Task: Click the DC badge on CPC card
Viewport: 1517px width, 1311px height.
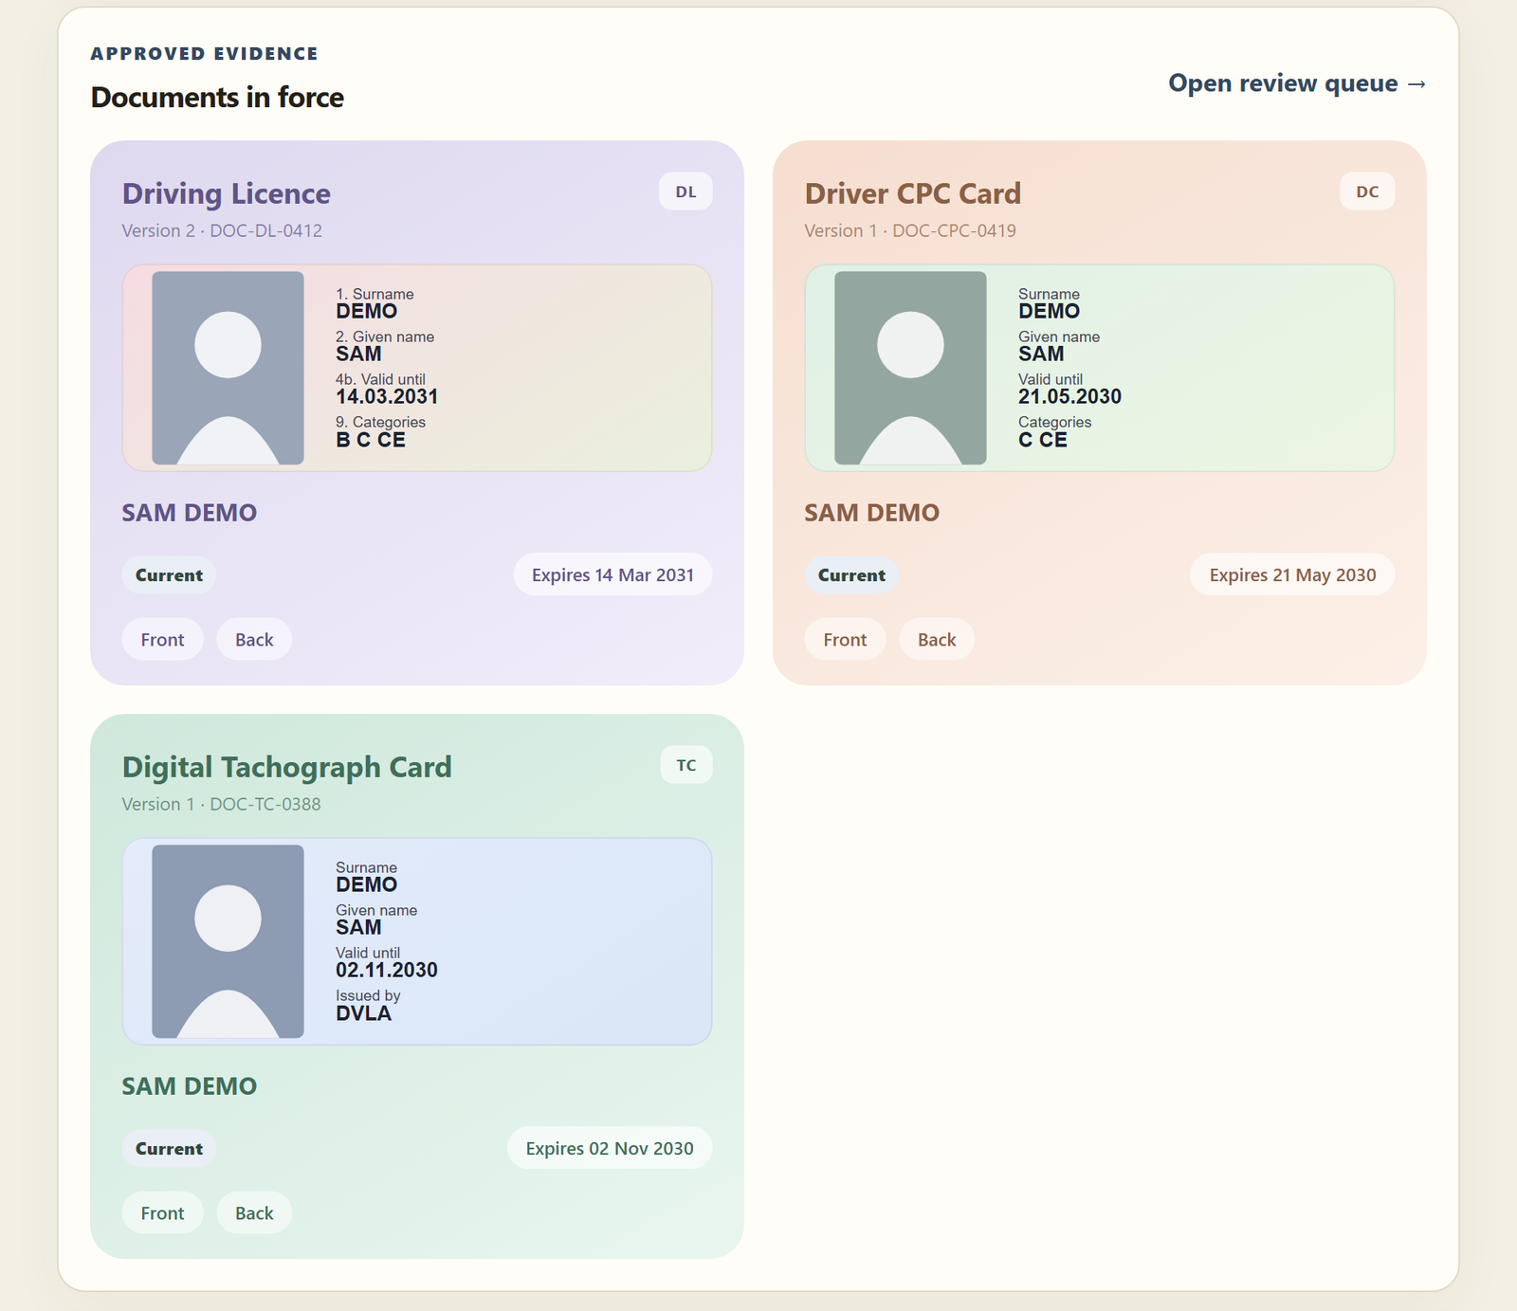Action: [1367, 191]
